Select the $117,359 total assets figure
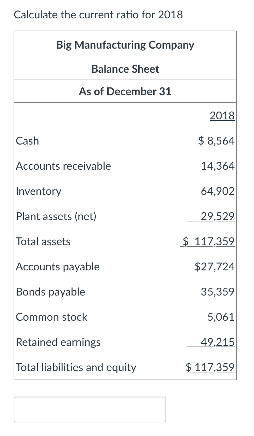 pyautogui.click(x=208, y=241)
